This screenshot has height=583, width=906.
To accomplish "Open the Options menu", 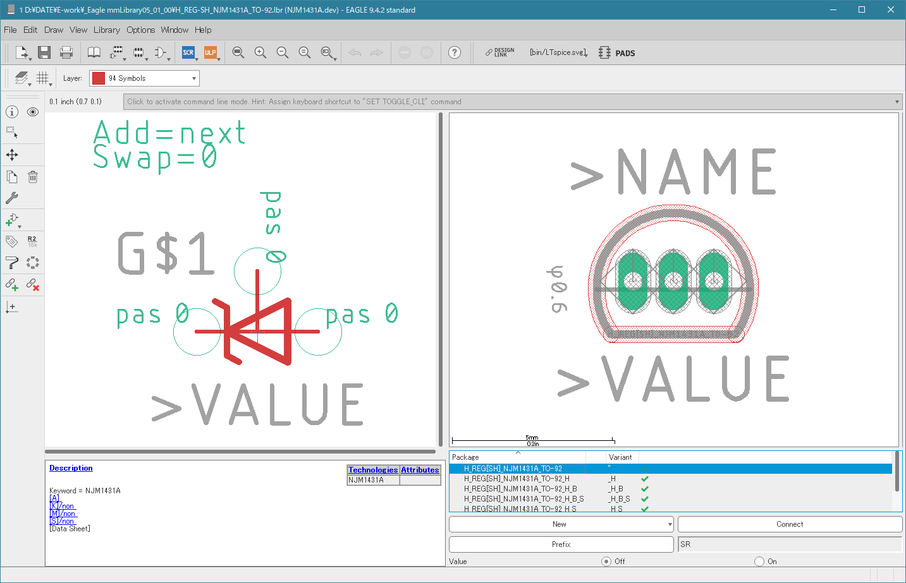I will click(140, 30).
